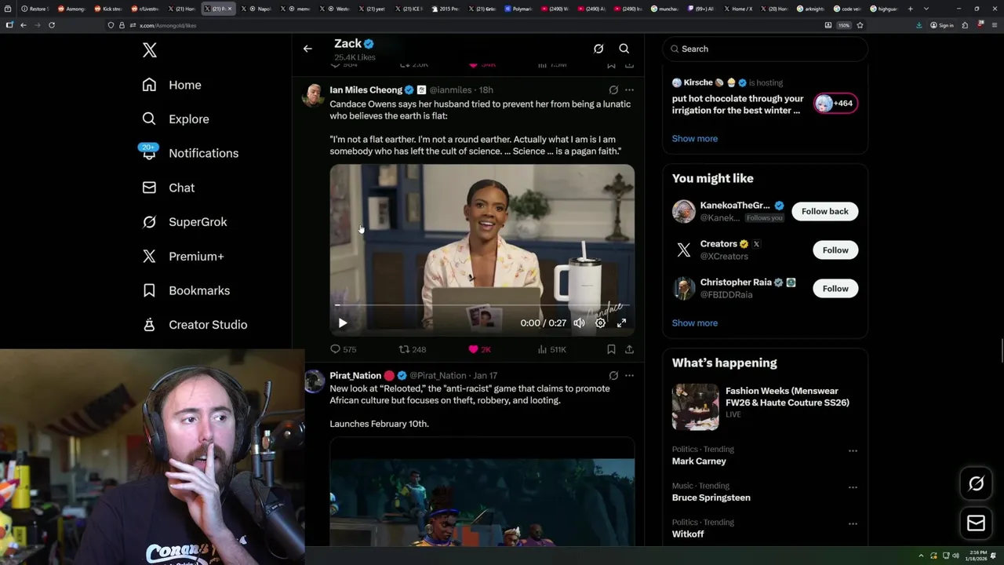The width and height of the screenshot is (1004, 565).
Task: Click the X logo in the sidebar
Action: [150, 50]
